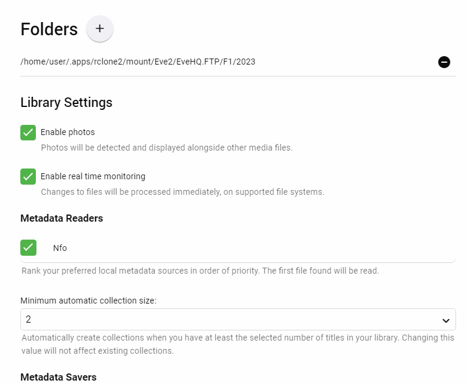Click the 'Rank your preferred local metadata' hint
This screenshot has width=468, height=383.
[x=200, y=271]
